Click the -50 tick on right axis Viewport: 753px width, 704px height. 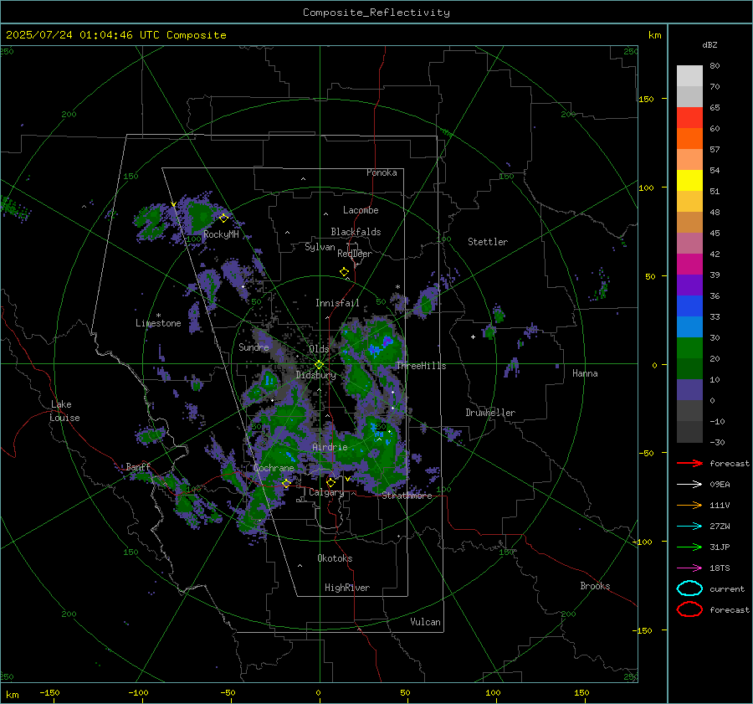point(645,453)
